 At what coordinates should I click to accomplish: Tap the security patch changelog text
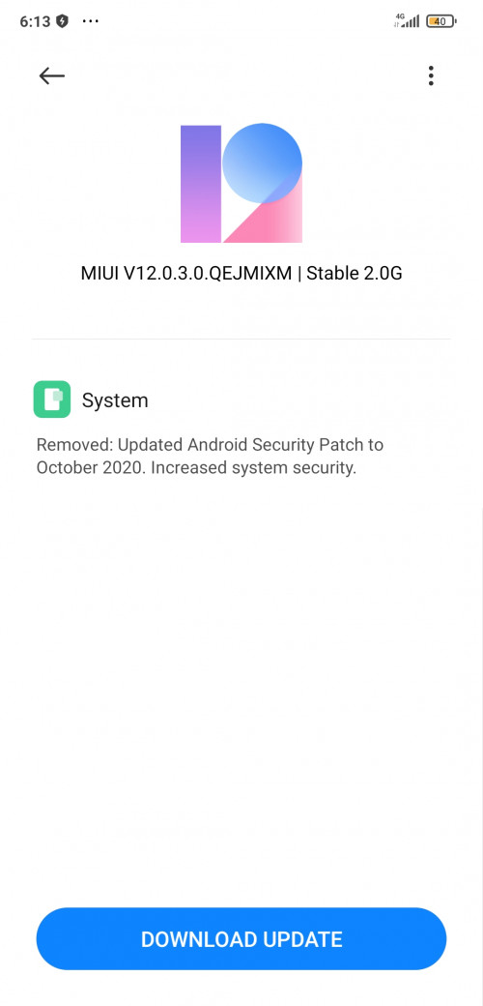coord(211,457)
